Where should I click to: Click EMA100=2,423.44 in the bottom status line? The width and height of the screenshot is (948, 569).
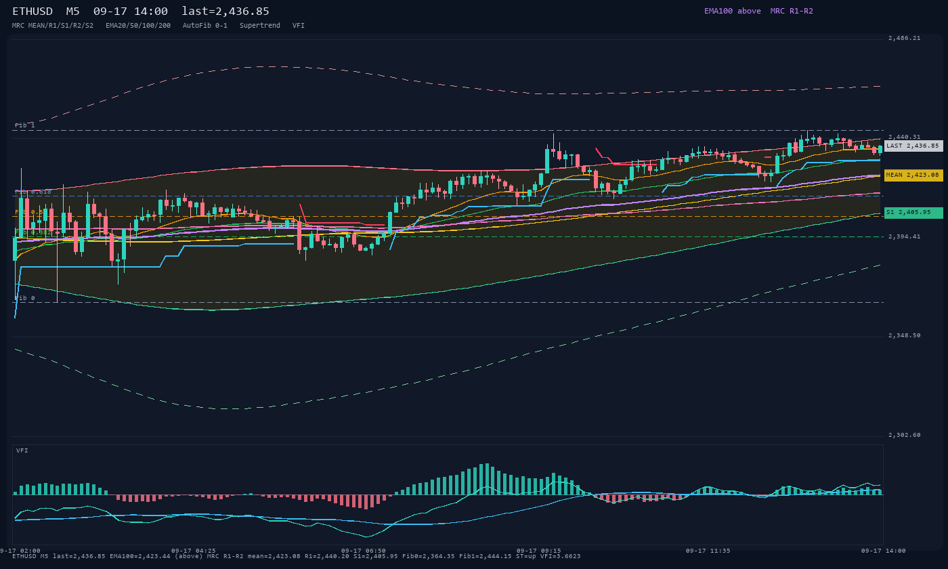(x=140, y=556)
